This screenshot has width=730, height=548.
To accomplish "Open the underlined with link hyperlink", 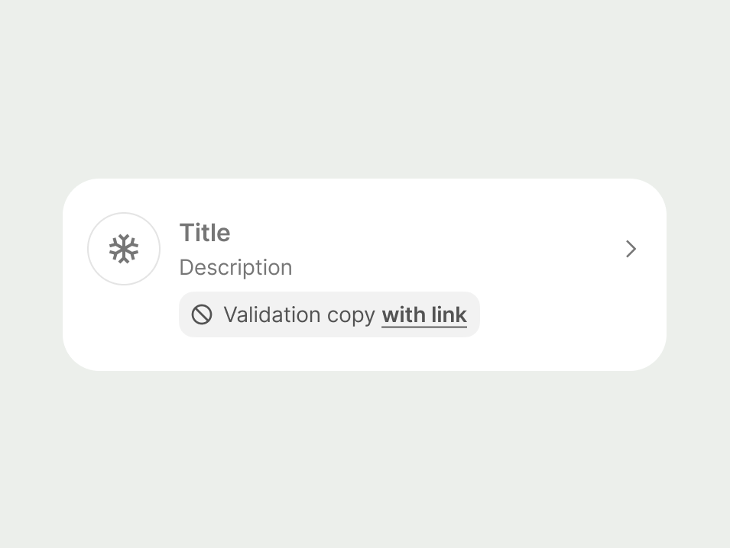I will coord(424,314).
